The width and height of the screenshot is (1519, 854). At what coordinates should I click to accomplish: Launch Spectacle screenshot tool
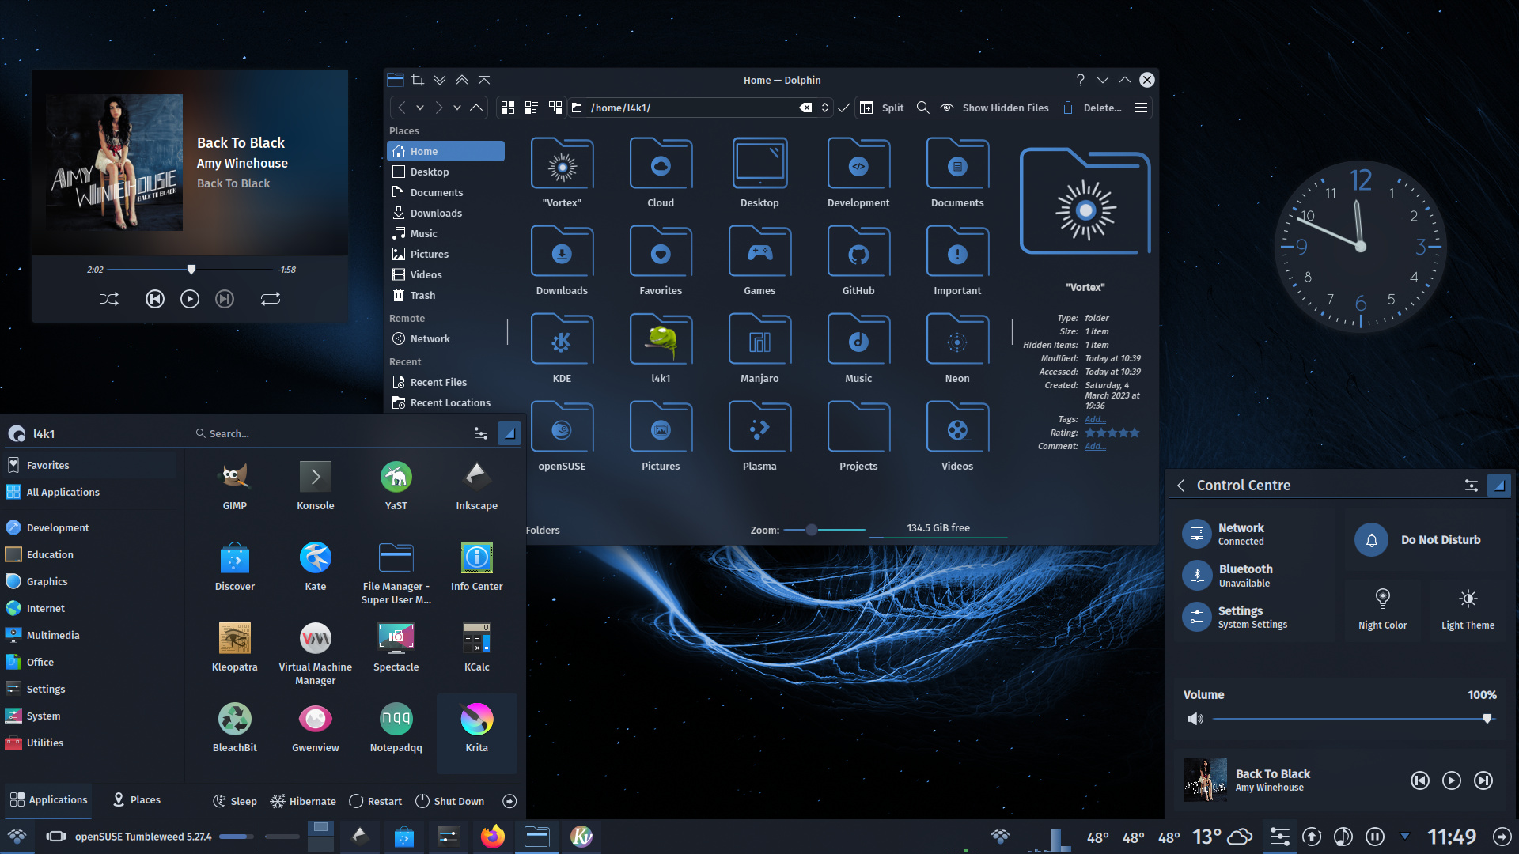(396, 648)
